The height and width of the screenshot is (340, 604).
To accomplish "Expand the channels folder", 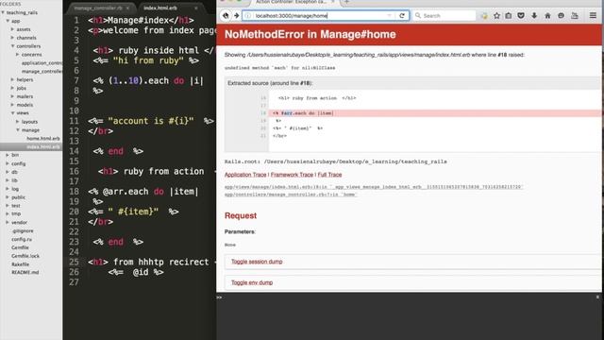I will pyautogui.click(x=12, y=38).
